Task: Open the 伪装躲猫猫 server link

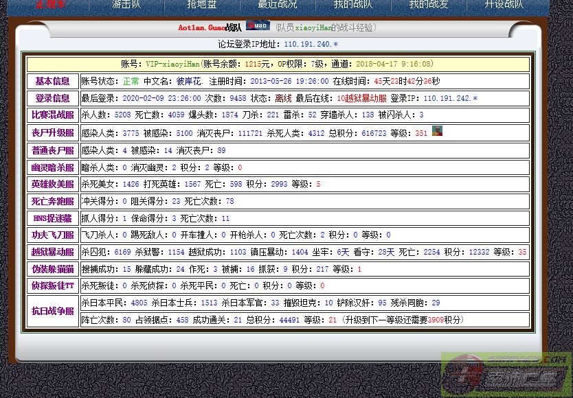Action: point(53,269)
